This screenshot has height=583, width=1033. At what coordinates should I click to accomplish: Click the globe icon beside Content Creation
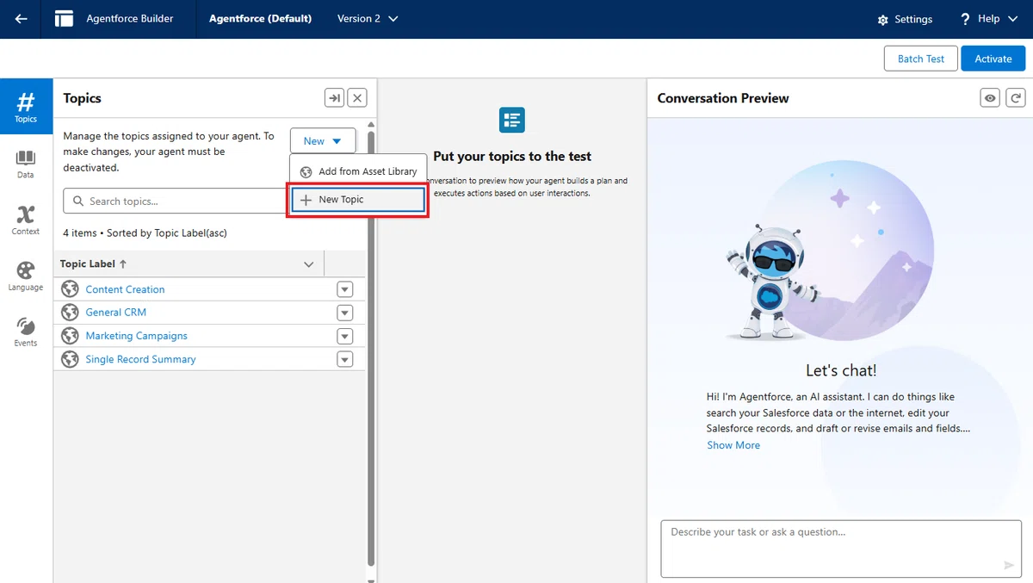tap(71, 289)
